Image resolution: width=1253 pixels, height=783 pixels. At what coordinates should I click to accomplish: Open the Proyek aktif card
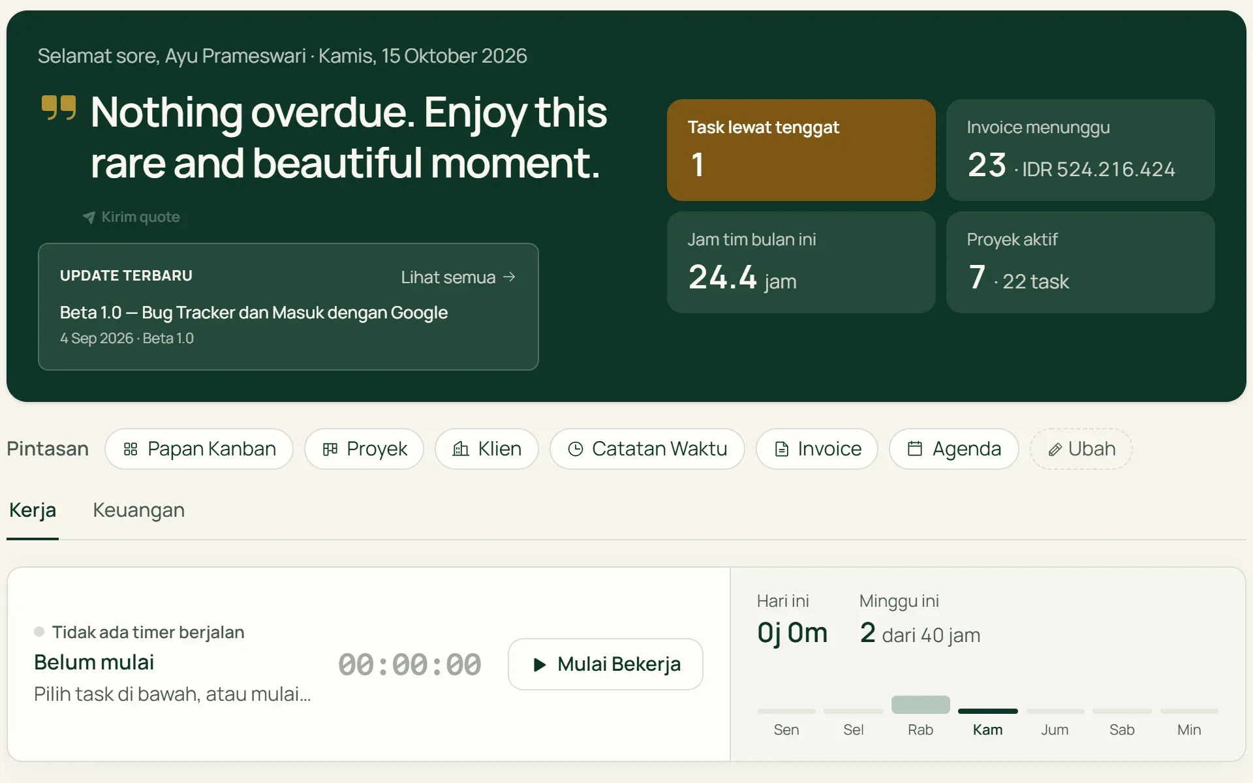coord(1080,262)
